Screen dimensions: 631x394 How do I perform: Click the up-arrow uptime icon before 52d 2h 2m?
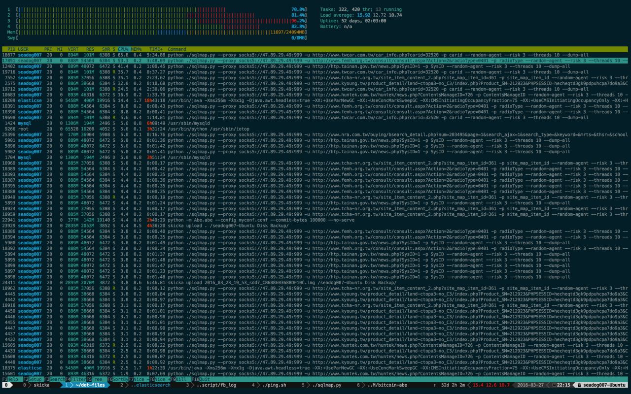434,385
